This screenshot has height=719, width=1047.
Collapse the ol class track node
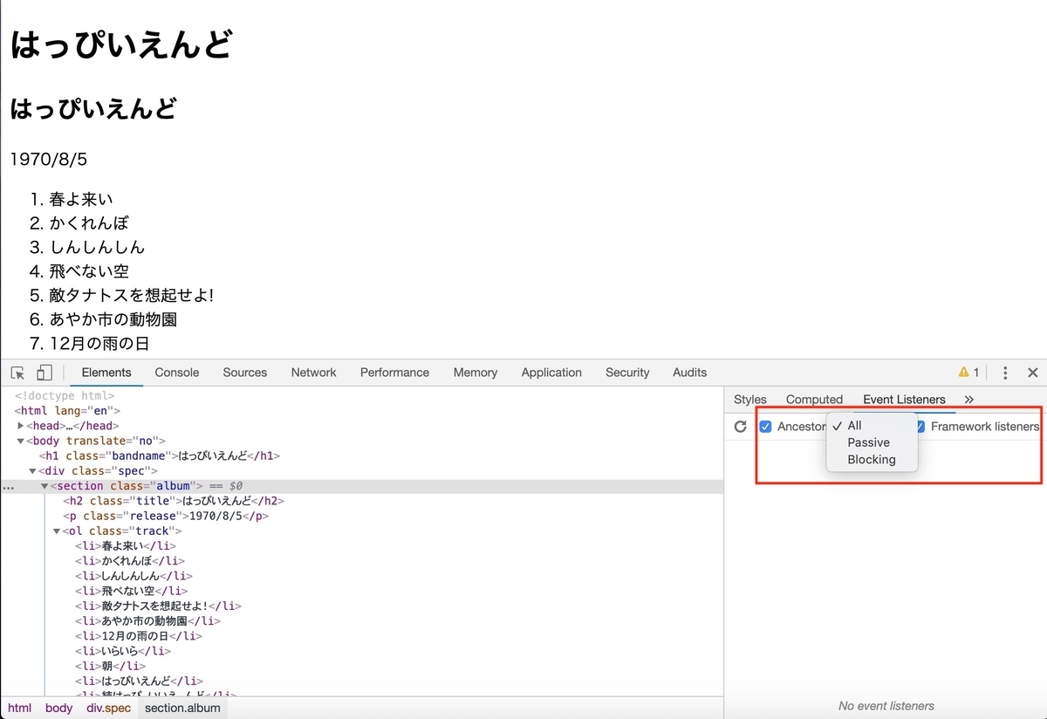point(57,531)
